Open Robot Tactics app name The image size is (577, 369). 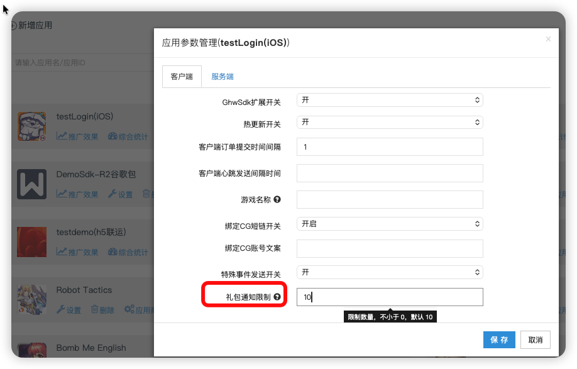point(84,290)
